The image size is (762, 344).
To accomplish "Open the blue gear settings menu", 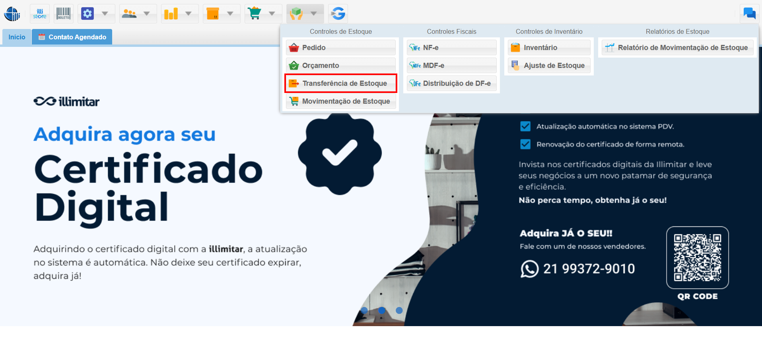I will [87, 14].
